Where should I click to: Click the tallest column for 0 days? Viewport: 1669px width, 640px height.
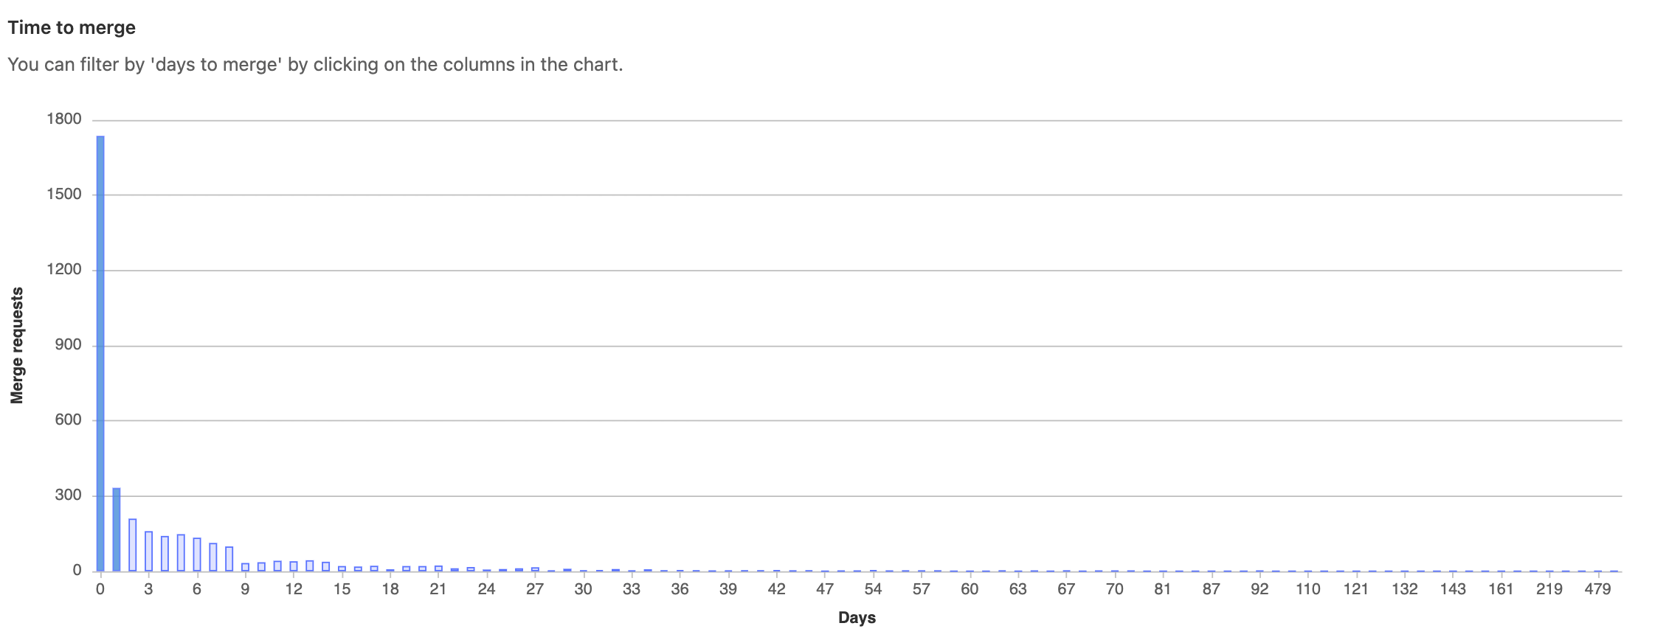point(100,354)
